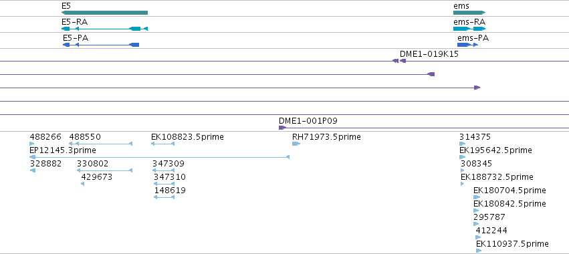Viewport: 569px width, 254px height.
Task: Click the 412244 feature label
Action: coord(491,231)
